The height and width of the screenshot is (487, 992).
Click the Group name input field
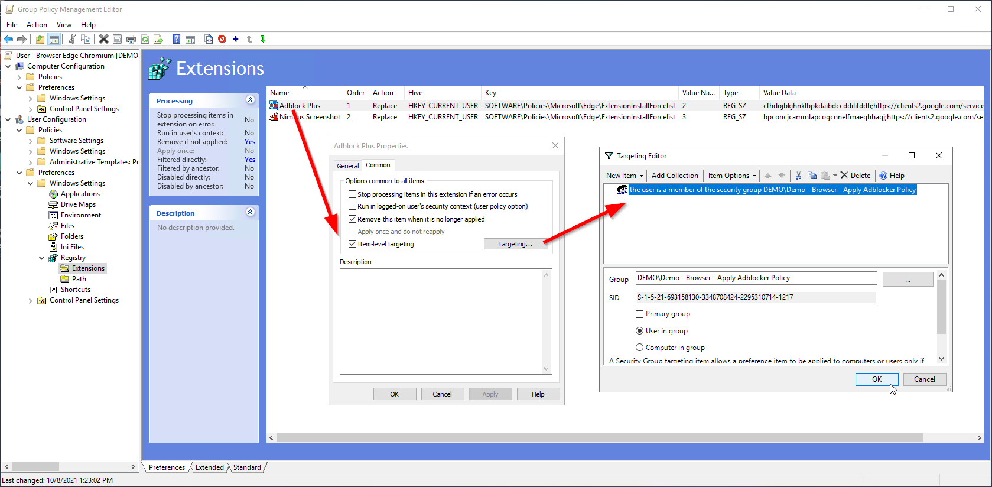[756, 278]
